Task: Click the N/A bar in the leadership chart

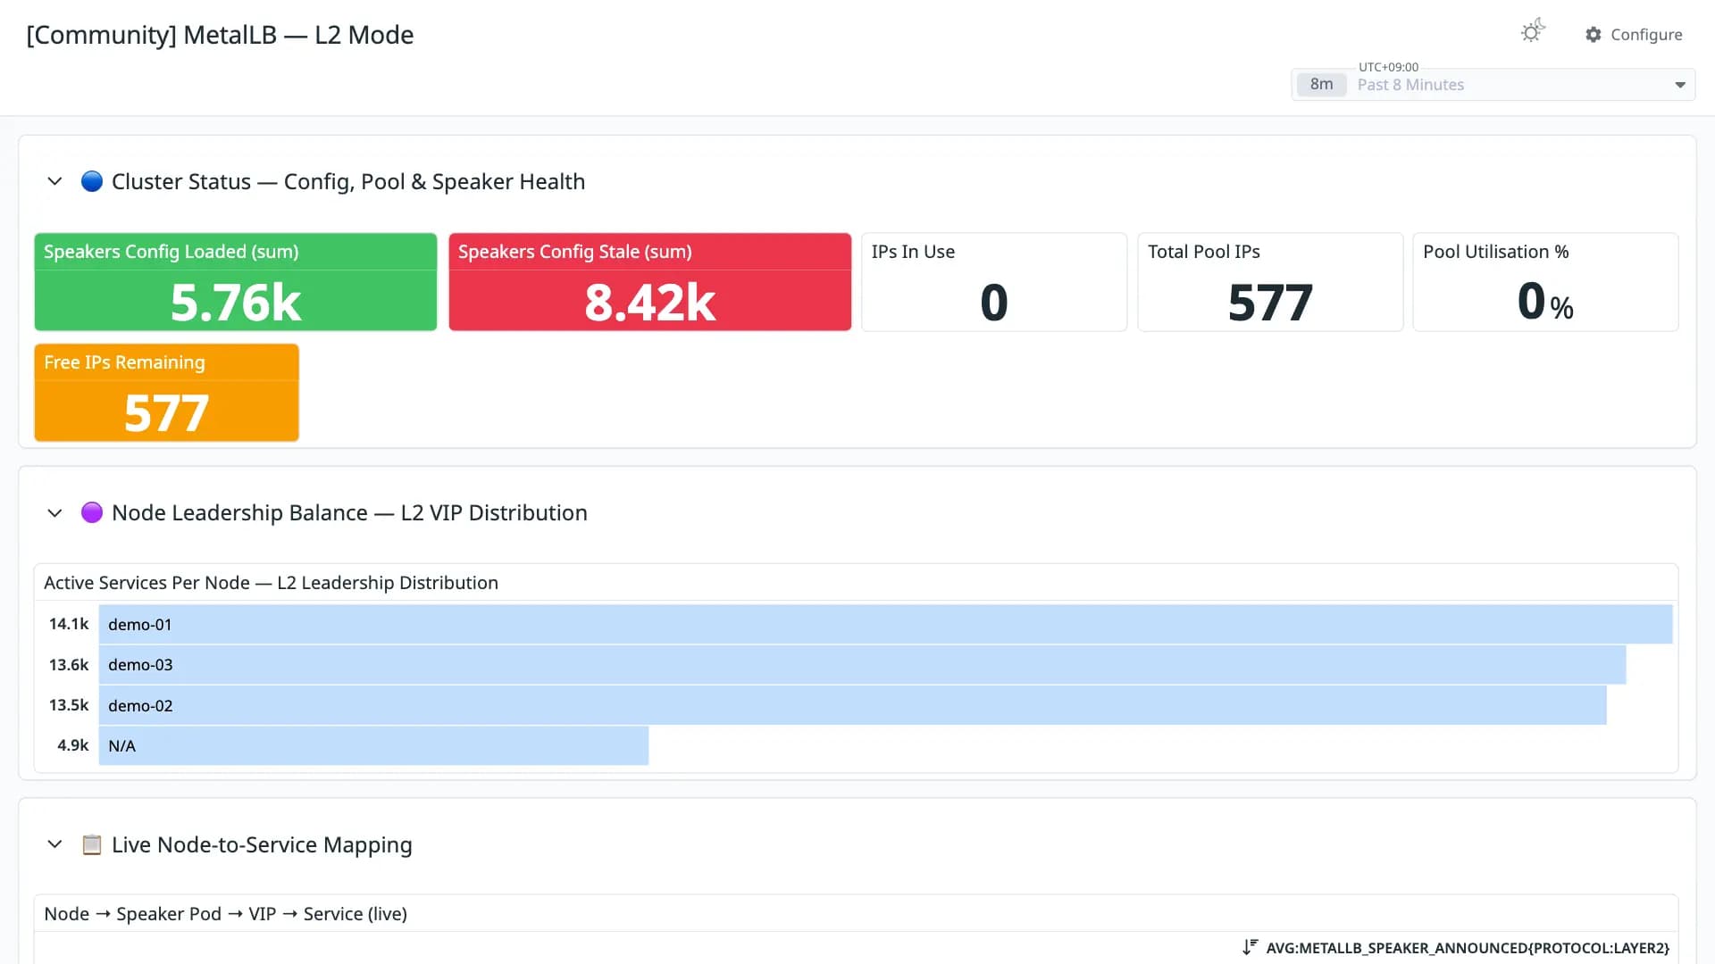Action: (373, 746)
